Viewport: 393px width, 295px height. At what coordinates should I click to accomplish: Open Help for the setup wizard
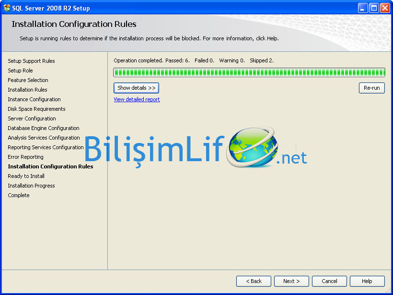click(367, 281)
